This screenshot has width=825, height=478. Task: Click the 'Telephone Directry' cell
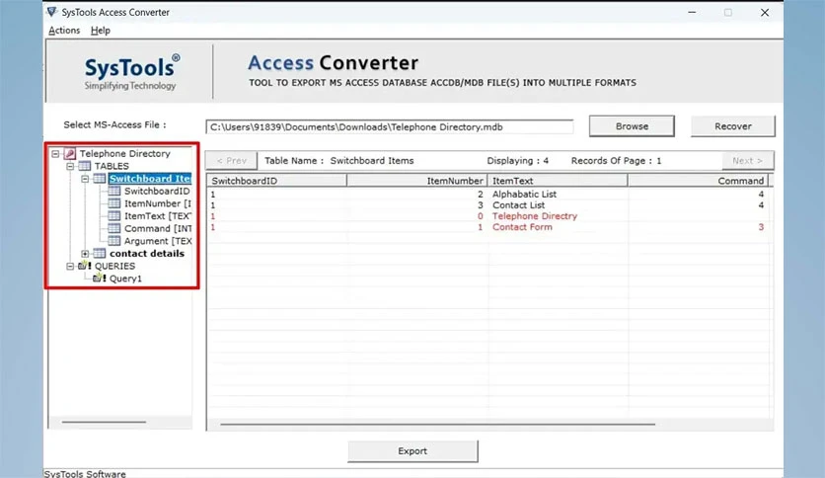[x=535, y=216]
